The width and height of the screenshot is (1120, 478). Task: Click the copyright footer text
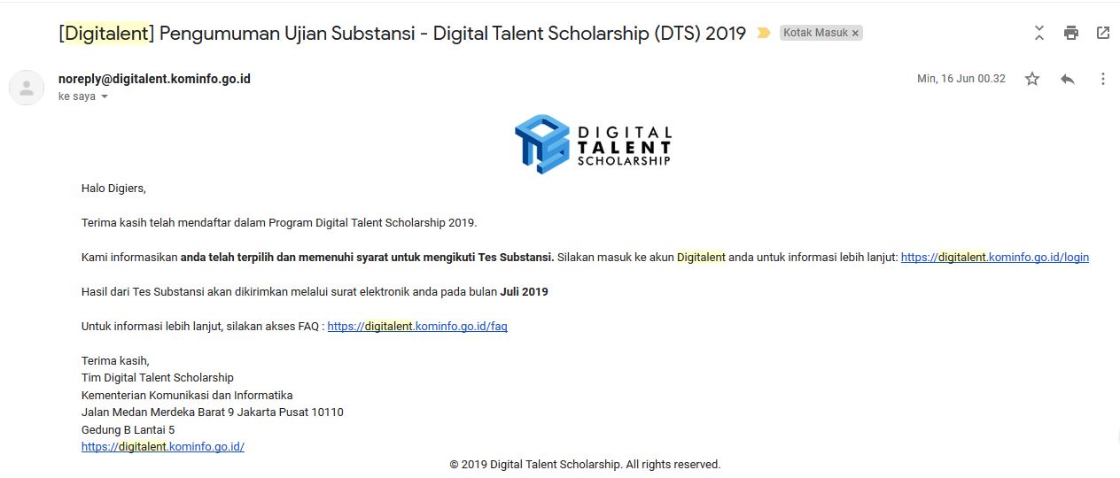585,465
